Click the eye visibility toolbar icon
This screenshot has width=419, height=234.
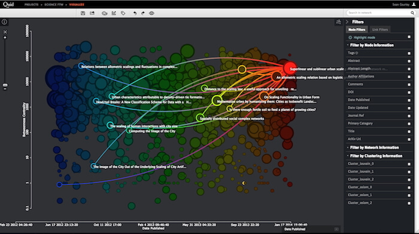(x=151, y=13)
